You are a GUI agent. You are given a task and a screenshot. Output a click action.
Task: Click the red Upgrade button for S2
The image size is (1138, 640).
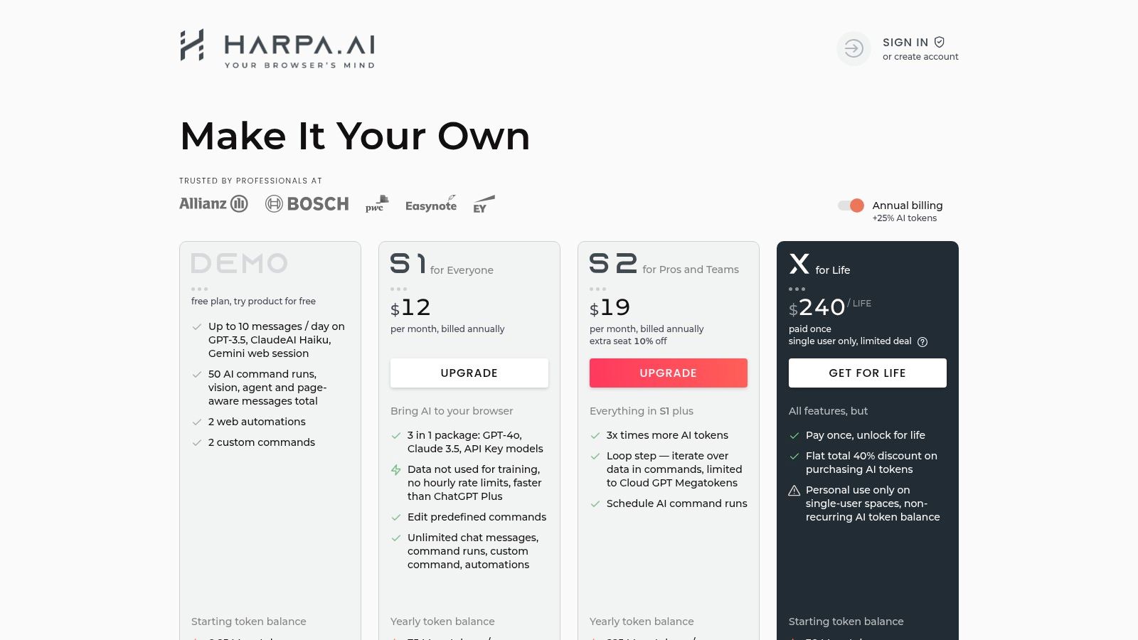point(669,373)
